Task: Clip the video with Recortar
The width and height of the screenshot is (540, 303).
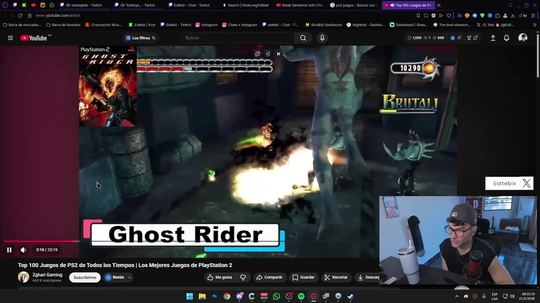Action: click(336, 277)
